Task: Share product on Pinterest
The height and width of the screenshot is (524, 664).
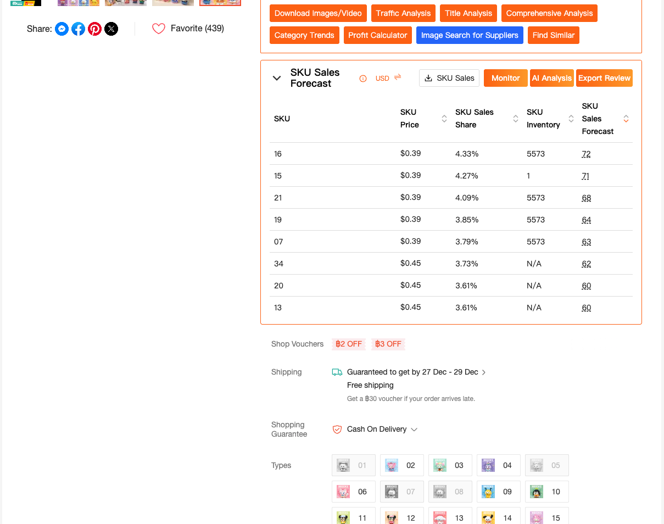Action: (95, 29)
